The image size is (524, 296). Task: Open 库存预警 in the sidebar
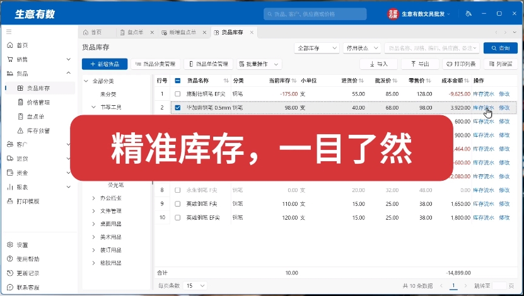click(x=38, y=130)
